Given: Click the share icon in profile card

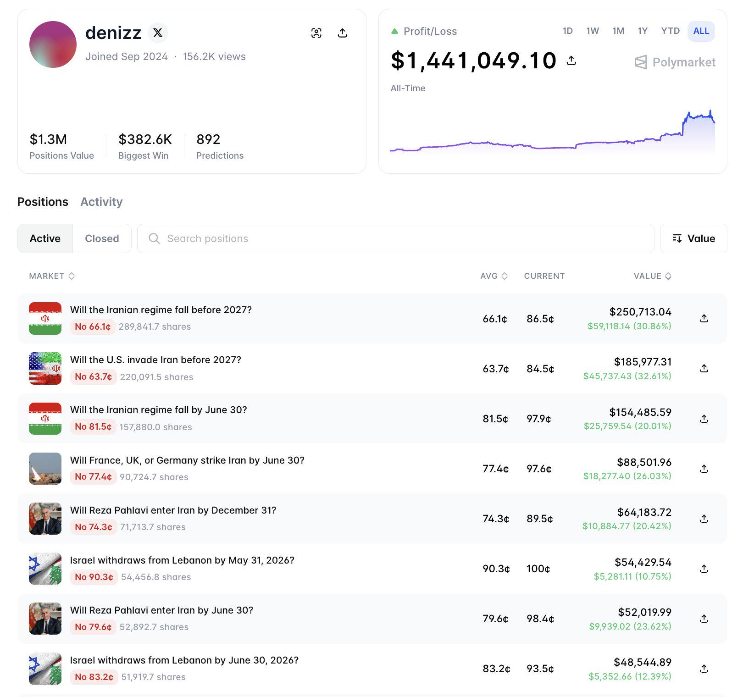Looking at the screenshot, I should click(342, 33).
